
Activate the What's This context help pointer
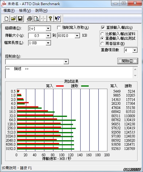coord(57,18)
